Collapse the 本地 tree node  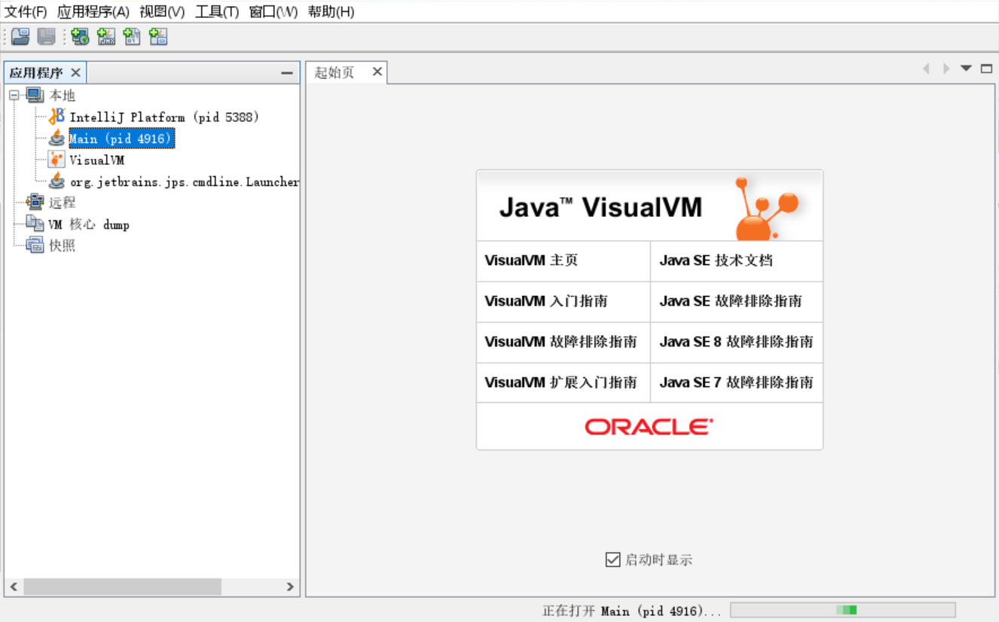(x=14, y=95)
